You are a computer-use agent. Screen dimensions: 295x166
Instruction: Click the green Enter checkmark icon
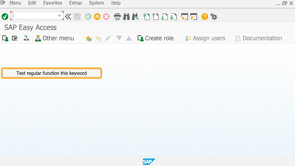coord(5,17)
